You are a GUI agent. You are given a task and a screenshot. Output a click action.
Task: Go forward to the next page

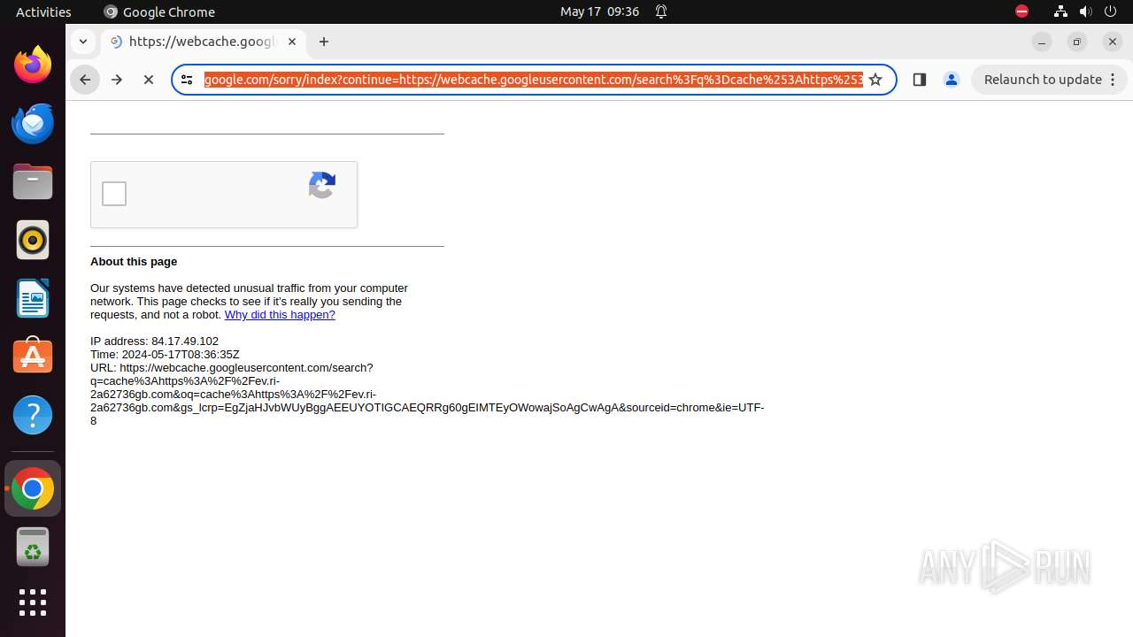tap(117, 80)
